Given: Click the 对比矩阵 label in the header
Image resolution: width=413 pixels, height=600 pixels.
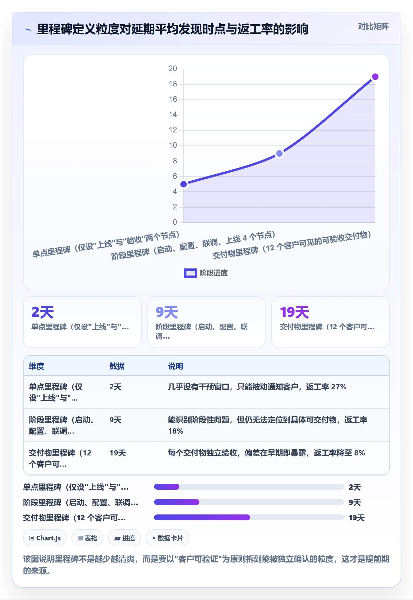Looking at the screenshot, I should point(373,27).
